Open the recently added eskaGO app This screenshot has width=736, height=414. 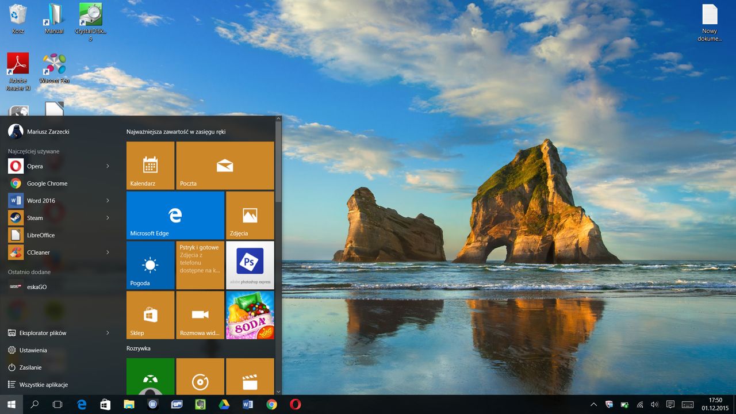60,286
